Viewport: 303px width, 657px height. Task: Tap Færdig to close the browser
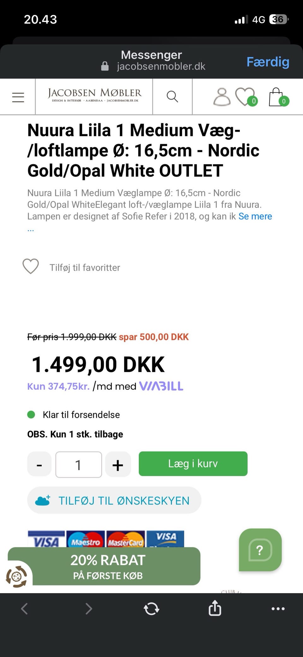(x=268, y=62)
